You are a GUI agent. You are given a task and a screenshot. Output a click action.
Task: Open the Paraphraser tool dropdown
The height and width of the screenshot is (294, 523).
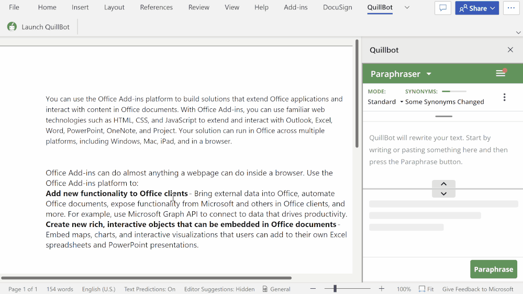coord(401,74)
